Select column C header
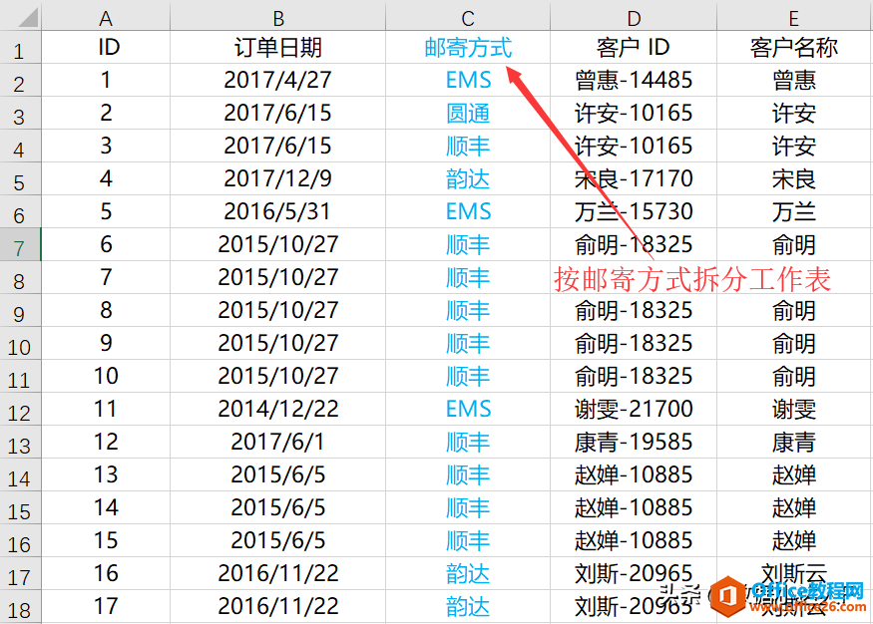 (x=468, y=18)
